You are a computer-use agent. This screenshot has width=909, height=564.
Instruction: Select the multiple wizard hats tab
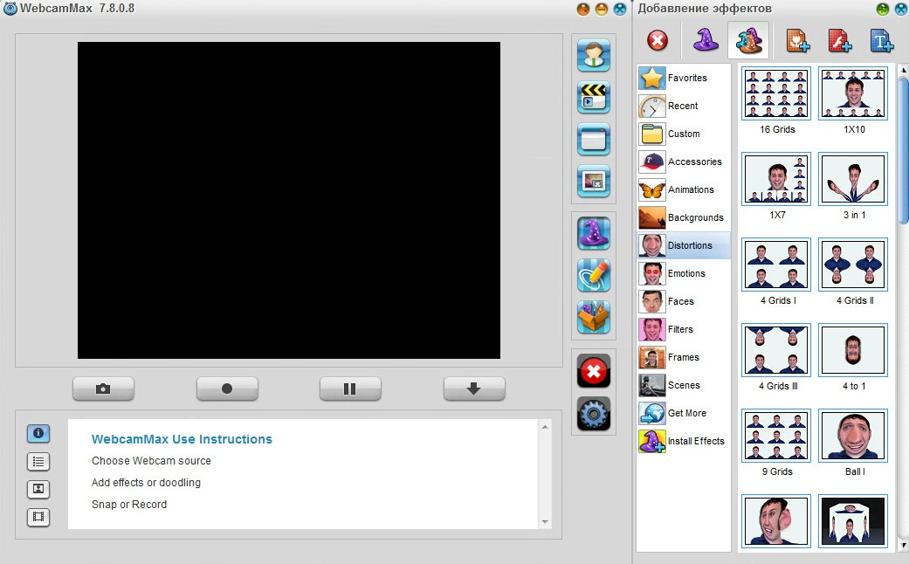click(x=748, y=40)
